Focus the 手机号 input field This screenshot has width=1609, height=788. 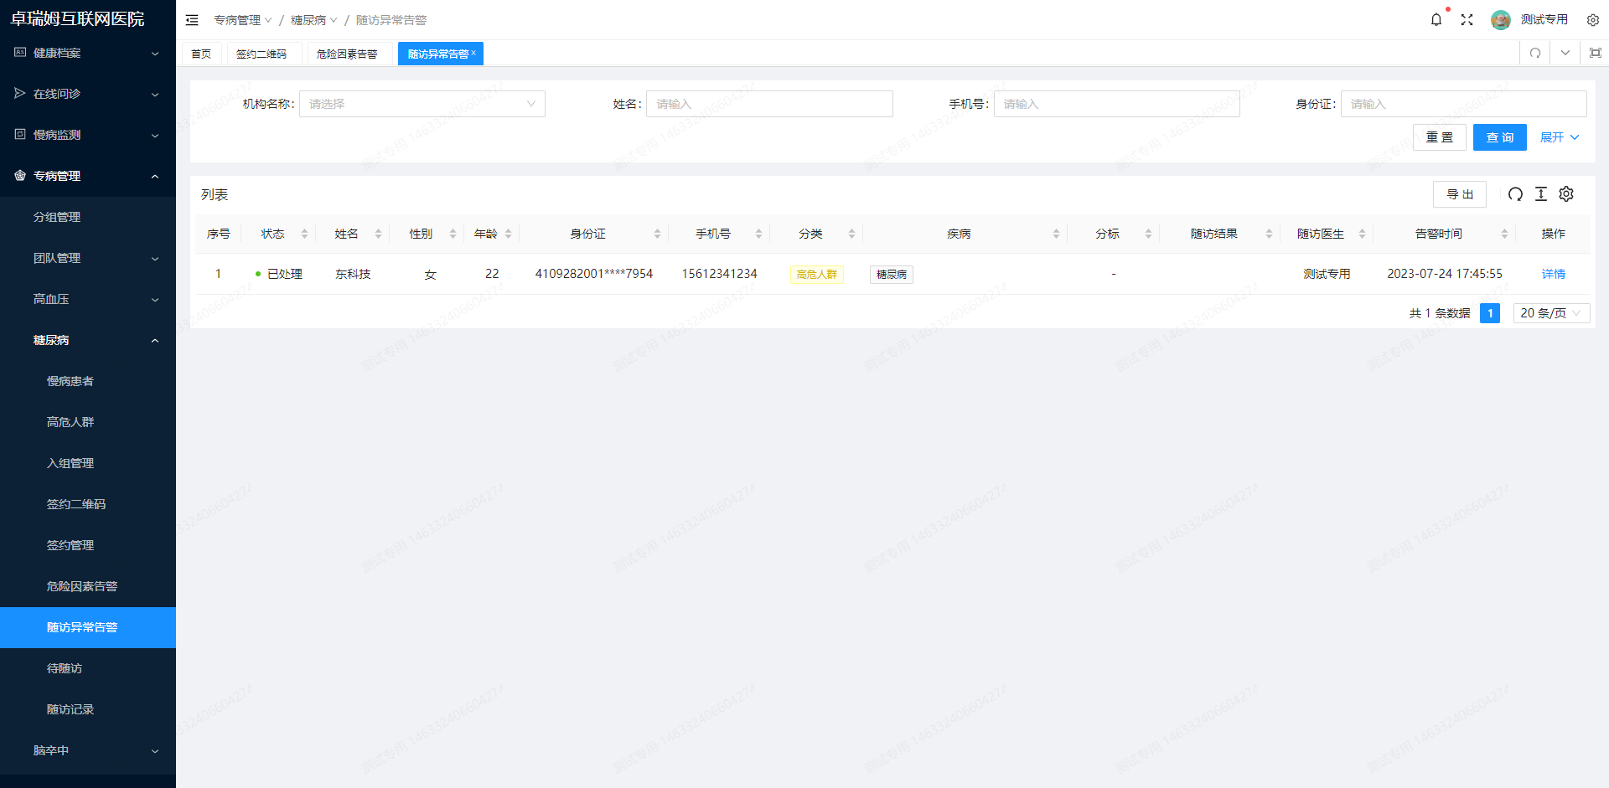click(1117, 104)
